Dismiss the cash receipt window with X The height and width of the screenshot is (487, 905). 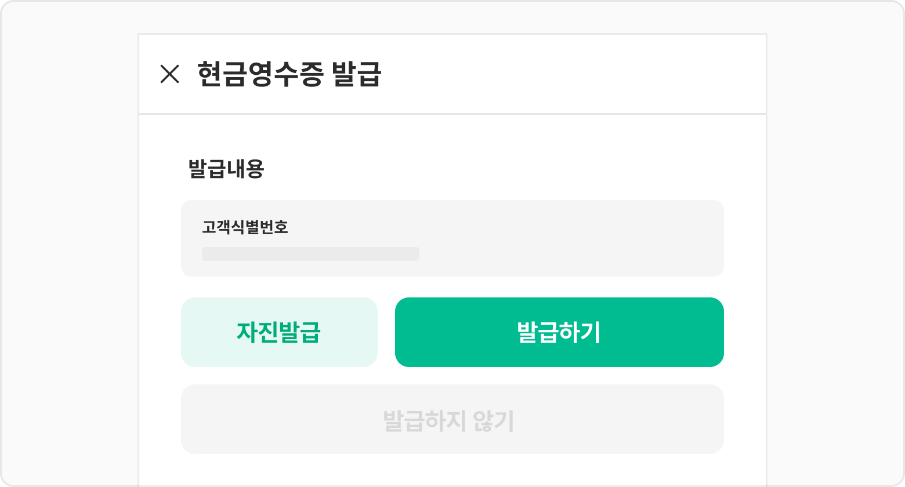click(x=169, y=74)
